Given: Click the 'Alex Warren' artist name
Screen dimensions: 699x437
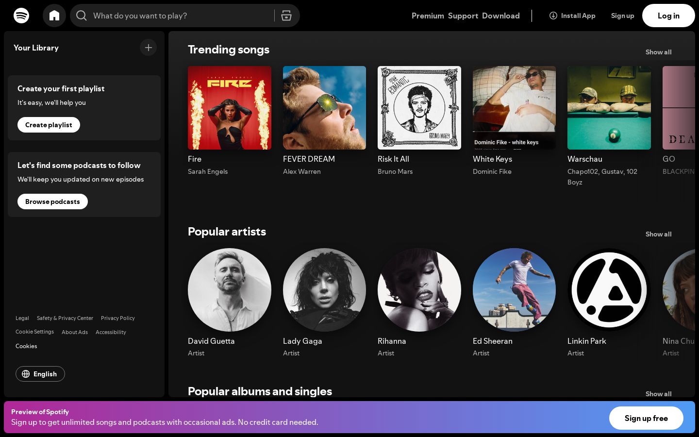Looking at the screenshot, I should 302,171.
